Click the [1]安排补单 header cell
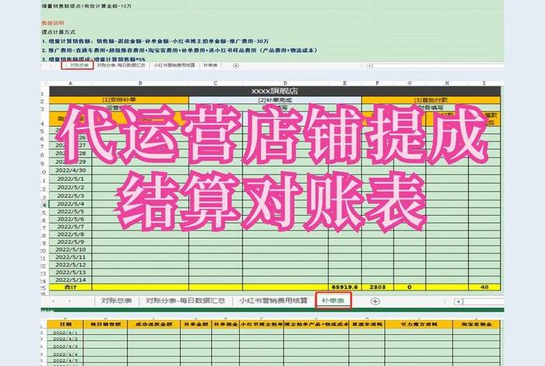The height and width of the screenshot is (366, 545). (x=119, y=100)
